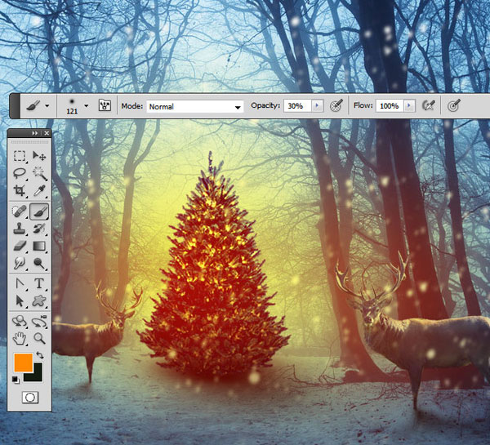This screenshot has height=445, width=490.
Task: Select the Custom Shape tool
Action: pos(39,301)
